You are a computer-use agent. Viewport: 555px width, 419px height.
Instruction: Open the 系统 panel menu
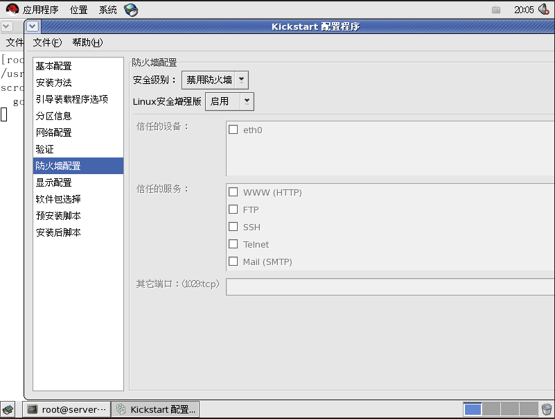tap(107, 10)
